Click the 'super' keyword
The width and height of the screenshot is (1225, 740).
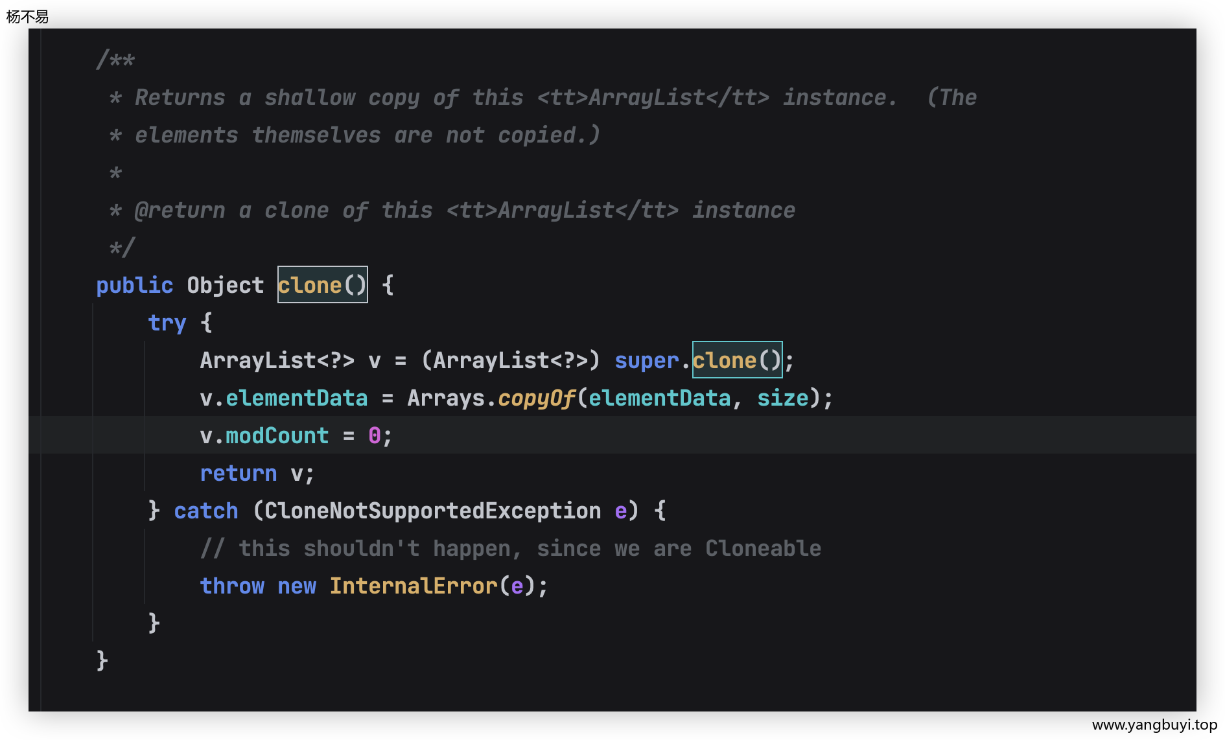(647, 360)
